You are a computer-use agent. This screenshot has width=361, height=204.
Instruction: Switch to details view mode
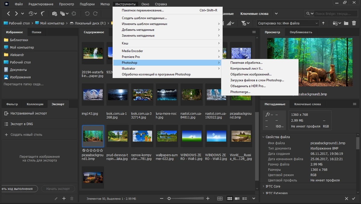point(237,198)
